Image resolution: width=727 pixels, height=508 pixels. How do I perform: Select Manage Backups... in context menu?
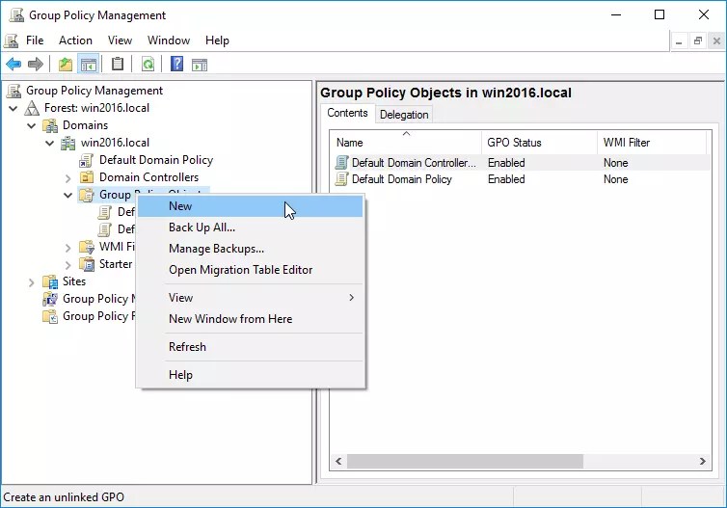pos(251,249)
